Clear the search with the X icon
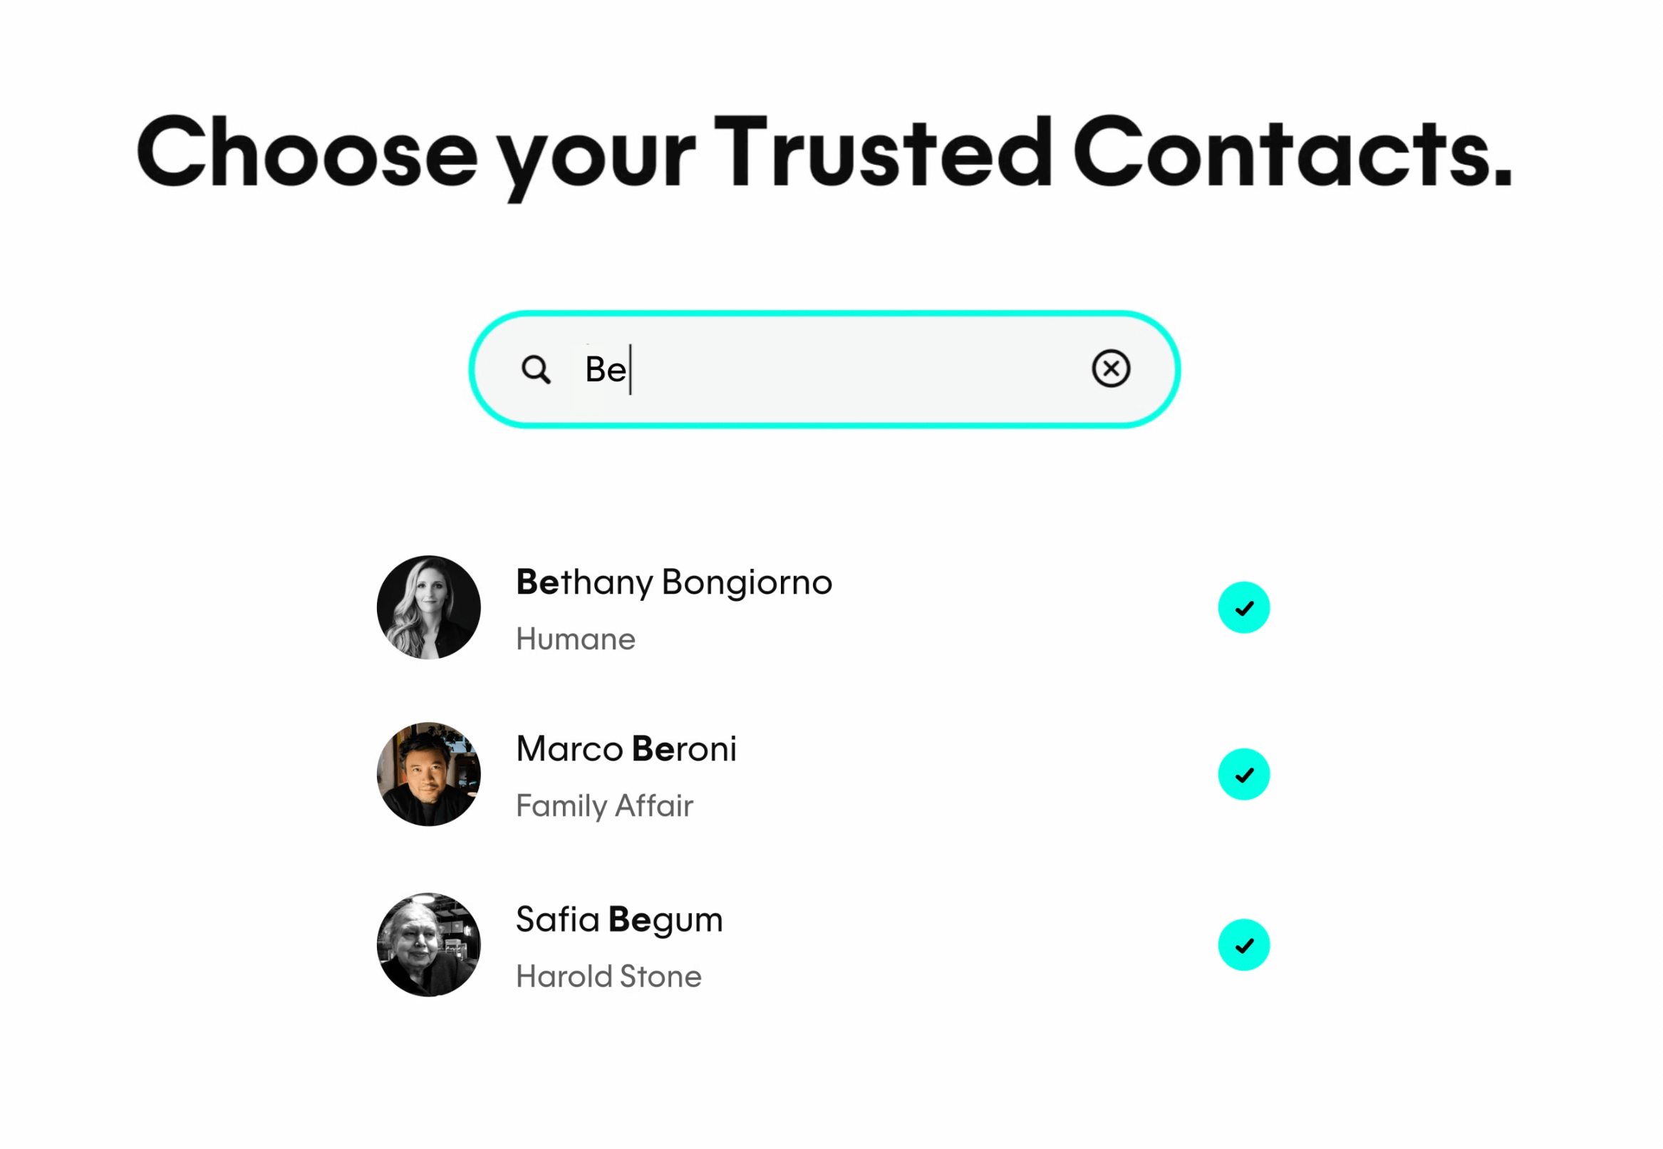Viewport: 1663px width, 1149px height. pos(1110,369)
